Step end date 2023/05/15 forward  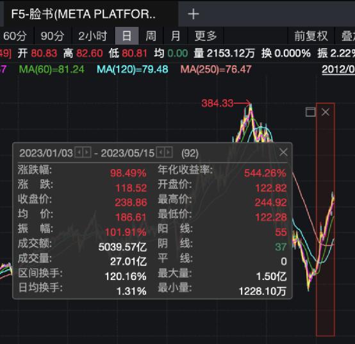[x=169, y=152]
